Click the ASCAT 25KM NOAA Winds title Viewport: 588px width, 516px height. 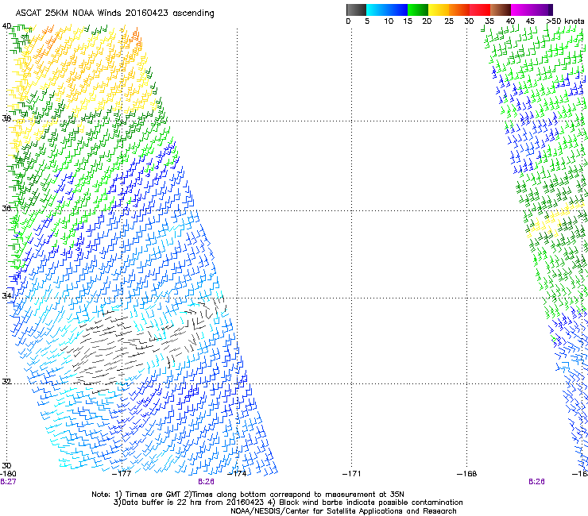(x=114, y=13)
